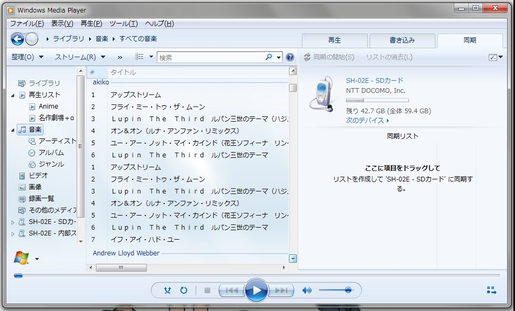The height and width of the screenshot is (311, 515).
Task: Go back using the navigation arrow
Action: (x=17, y=39)
